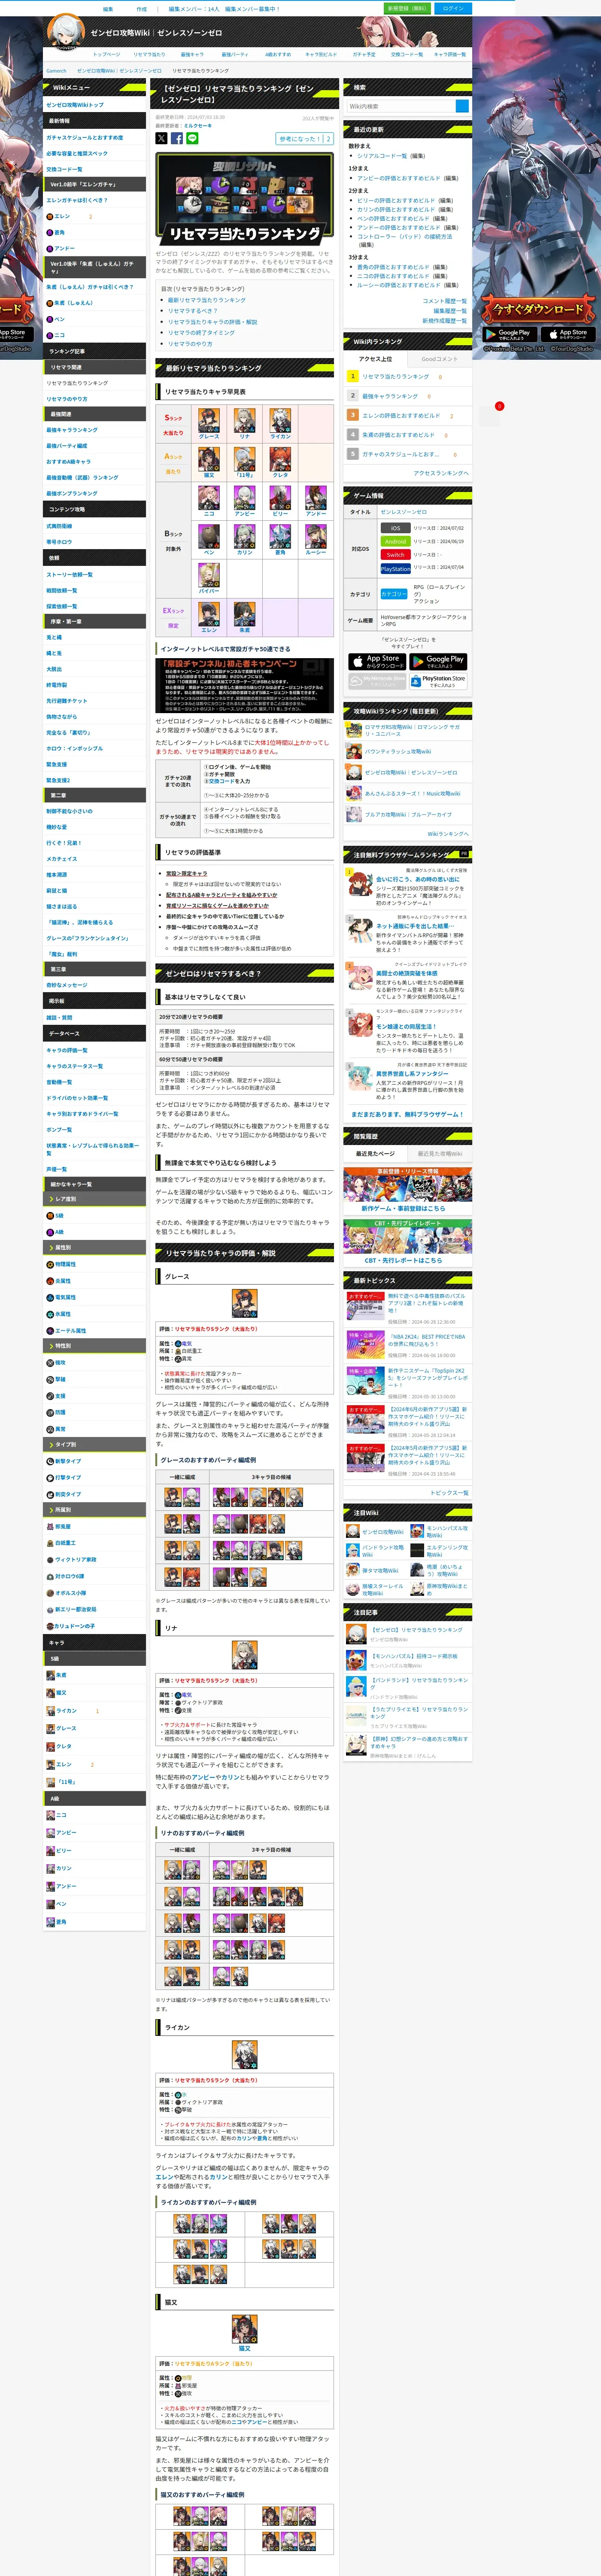Click the 参考になった！ button
Image resolution: width=601 pixels, height=2576 pixels.
pos(305,139)
